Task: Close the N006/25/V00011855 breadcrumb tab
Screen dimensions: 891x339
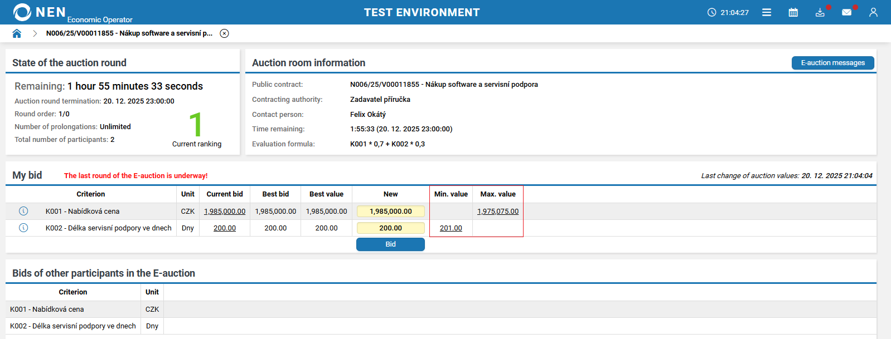Action: point(224,33)
